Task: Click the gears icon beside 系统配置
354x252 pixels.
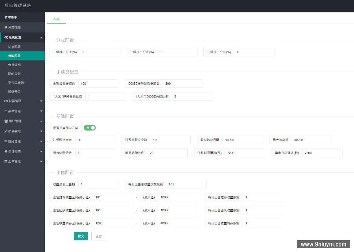Action: pos(6,38)
